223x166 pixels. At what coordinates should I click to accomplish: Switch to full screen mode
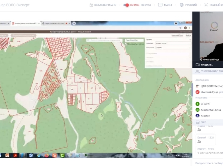pos(206,5)
